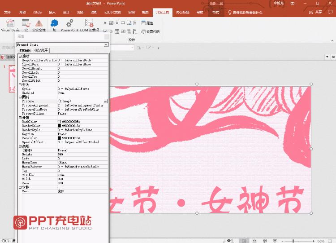Viewport: 336px width, 243px height.
Task: Open the Properties button in Controls group
Action: point(147,23)
